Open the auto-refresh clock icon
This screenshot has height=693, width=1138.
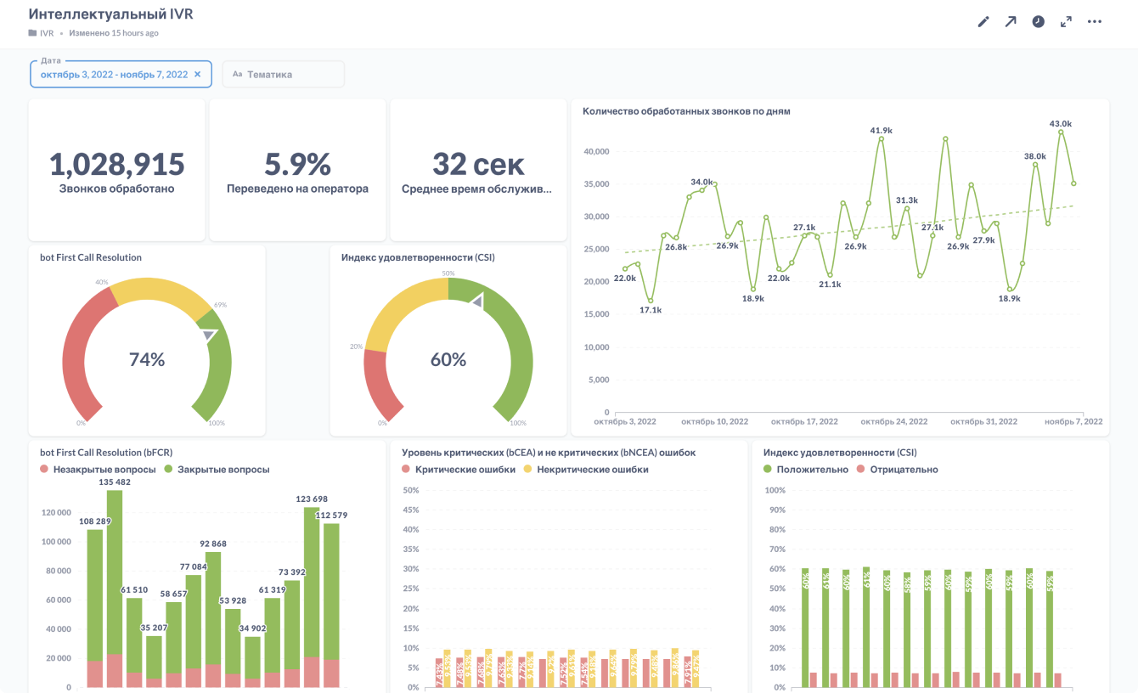1039,22
